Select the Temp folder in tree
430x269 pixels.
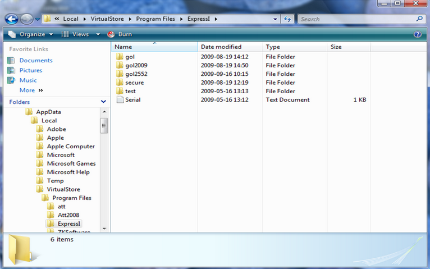[x=55, y=181]
